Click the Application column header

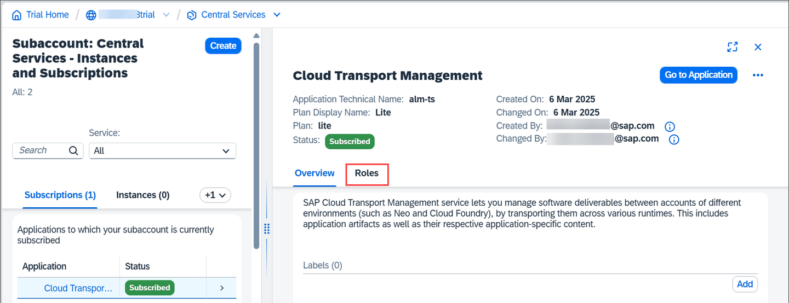(x=44, y=266)
